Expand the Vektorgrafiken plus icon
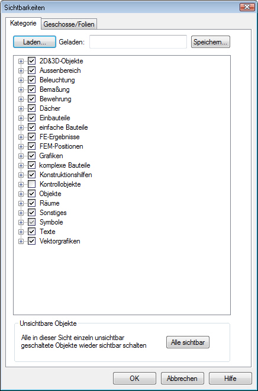Viewport: 258px width, 391px height. pyautogui.click(x=21, y=241)
